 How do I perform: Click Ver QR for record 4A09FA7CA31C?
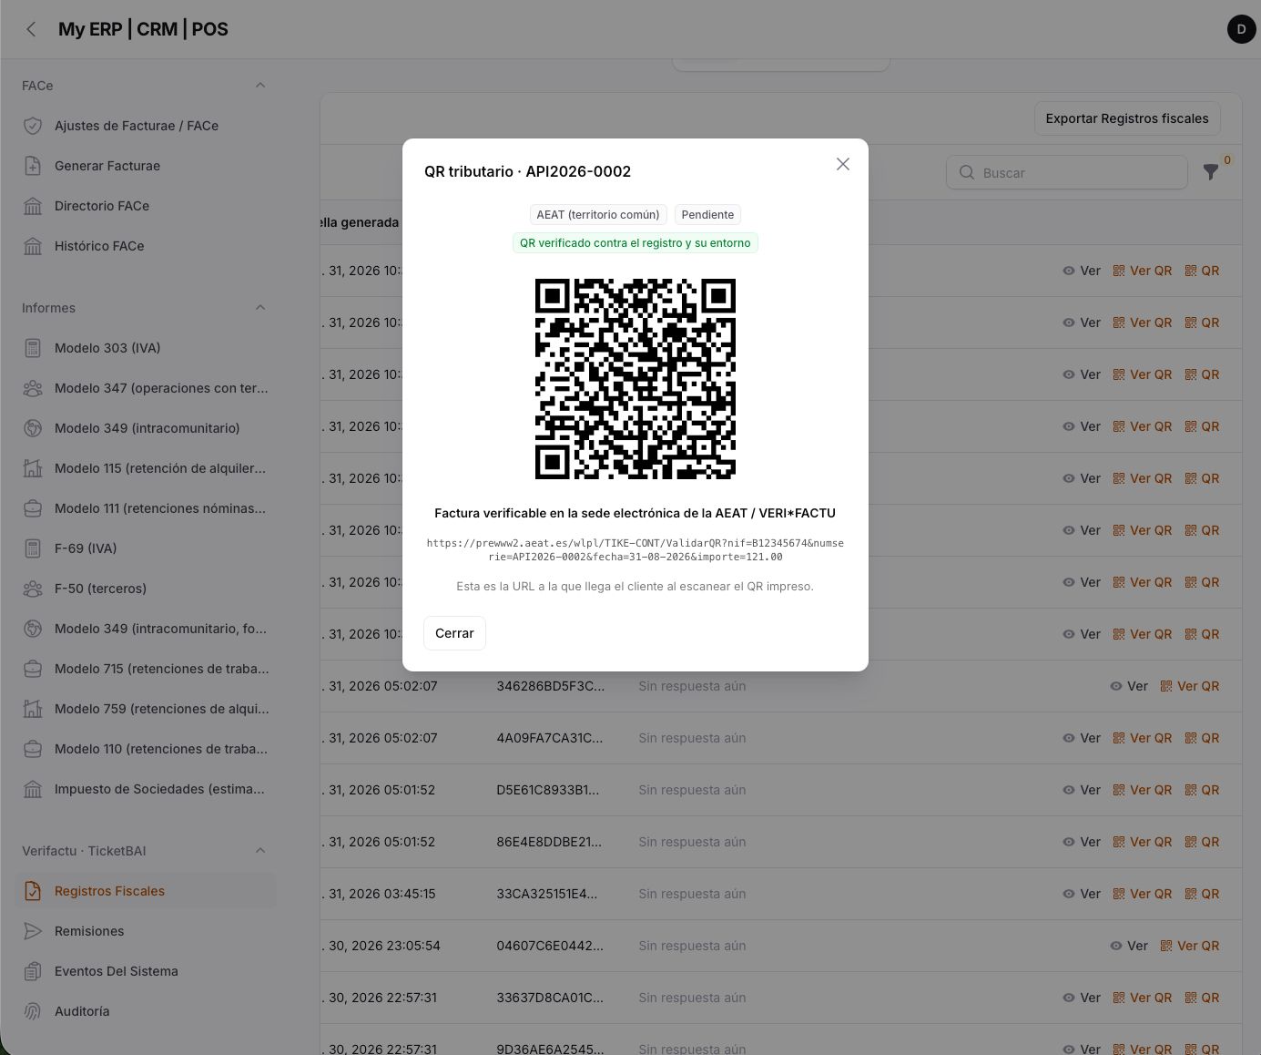1142,738
